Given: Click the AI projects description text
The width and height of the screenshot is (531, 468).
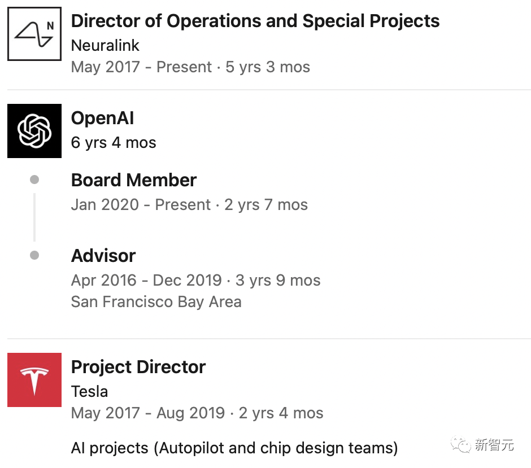Looking at the screenshot, I should 234,448.
